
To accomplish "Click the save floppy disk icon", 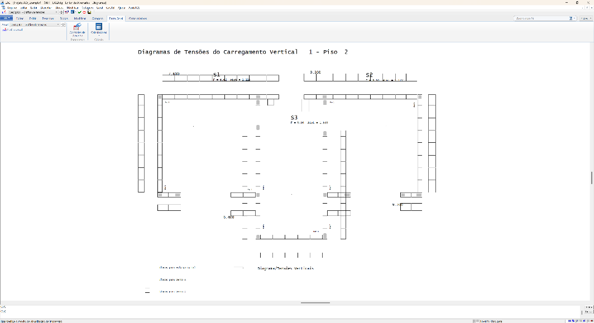I will pyautogui.click(x=89, y=12).
